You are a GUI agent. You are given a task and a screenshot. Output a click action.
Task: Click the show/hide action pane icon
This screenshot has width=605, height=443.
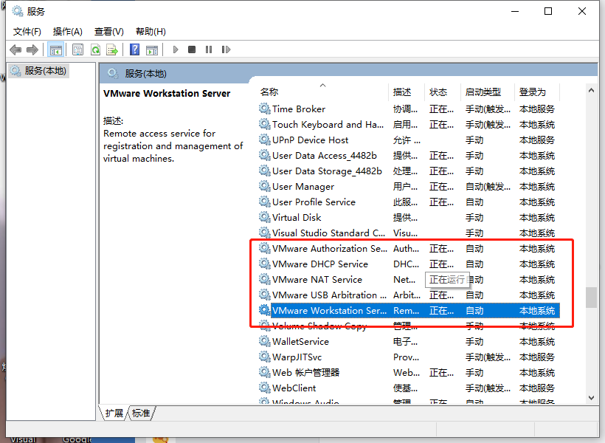click(x=152, y=49)
